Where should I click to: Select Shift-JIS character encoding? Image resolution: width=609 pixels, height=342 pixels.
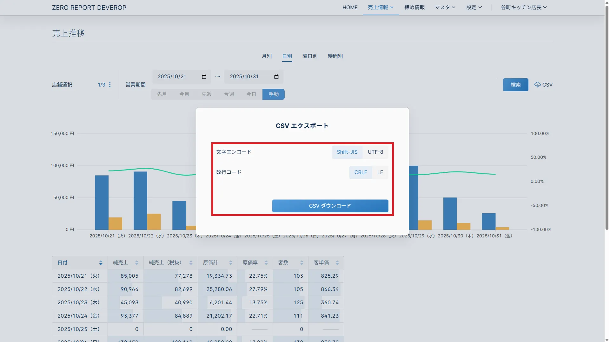(347, 152)
